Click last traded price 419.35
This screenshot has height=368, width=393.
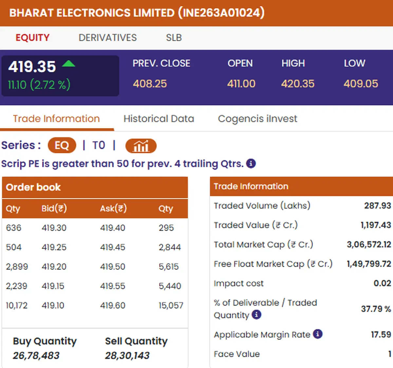32,67
